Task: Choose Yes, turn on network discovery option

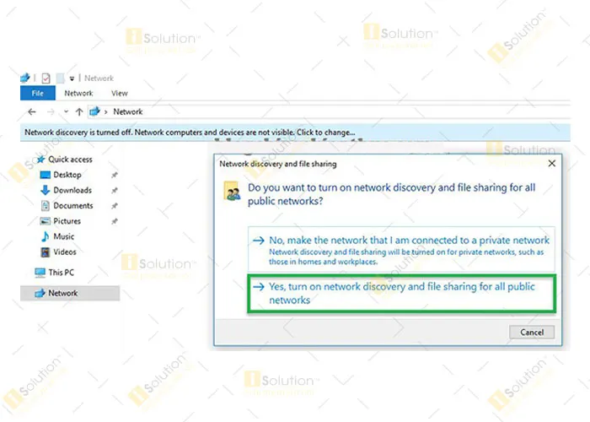Action: coord(402,293)
